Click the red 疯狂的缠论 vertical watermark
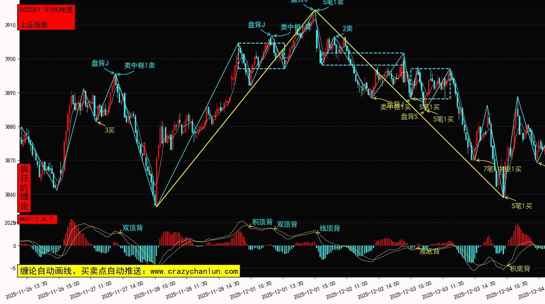 click(24, 188)
